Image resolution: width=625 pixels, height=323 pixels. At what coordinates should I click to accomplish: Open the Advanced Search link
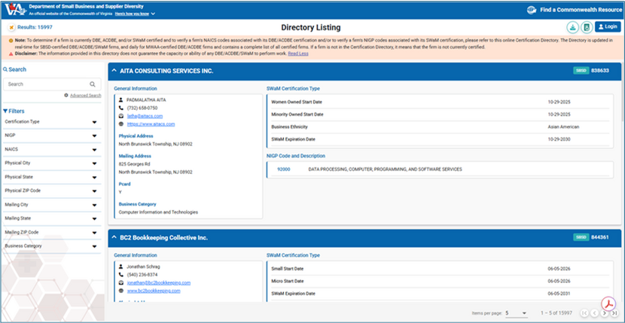[x=86, y=96]
